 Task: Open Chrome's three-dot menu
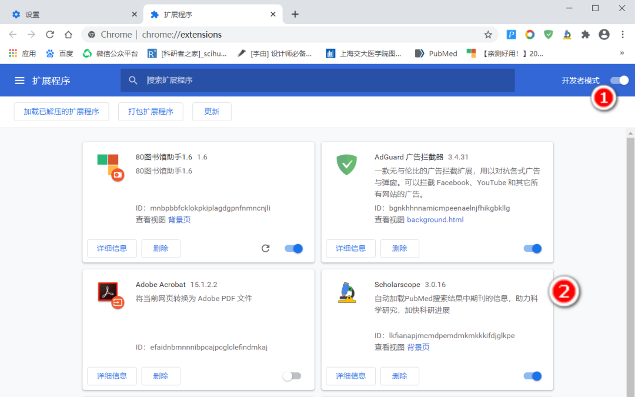tap(622, 35)
